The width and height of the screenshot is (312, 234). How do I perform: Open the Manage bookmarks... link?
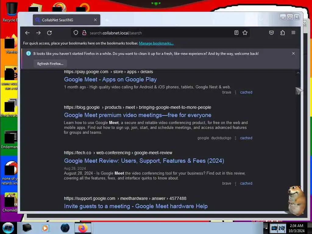156,43
